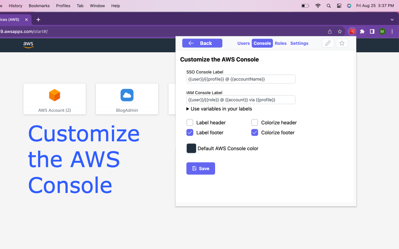The width and height of the screenshot is (399, 249).
Task: Toggle the browser side panel icon
Action: [x=372, y=31]
